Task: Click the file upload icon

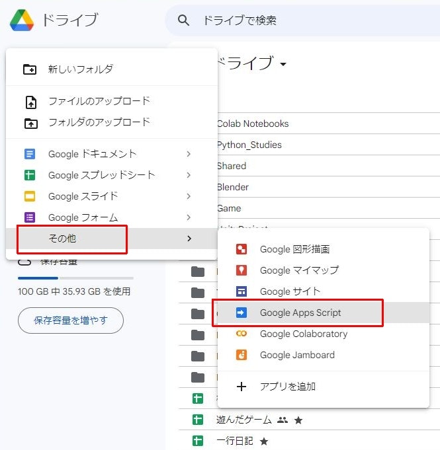Action: 30,102
